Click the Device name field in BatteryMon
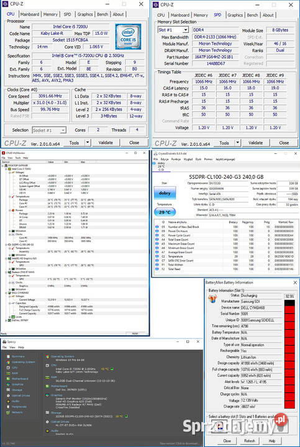300x447 pixels. (x=261, y=307)
